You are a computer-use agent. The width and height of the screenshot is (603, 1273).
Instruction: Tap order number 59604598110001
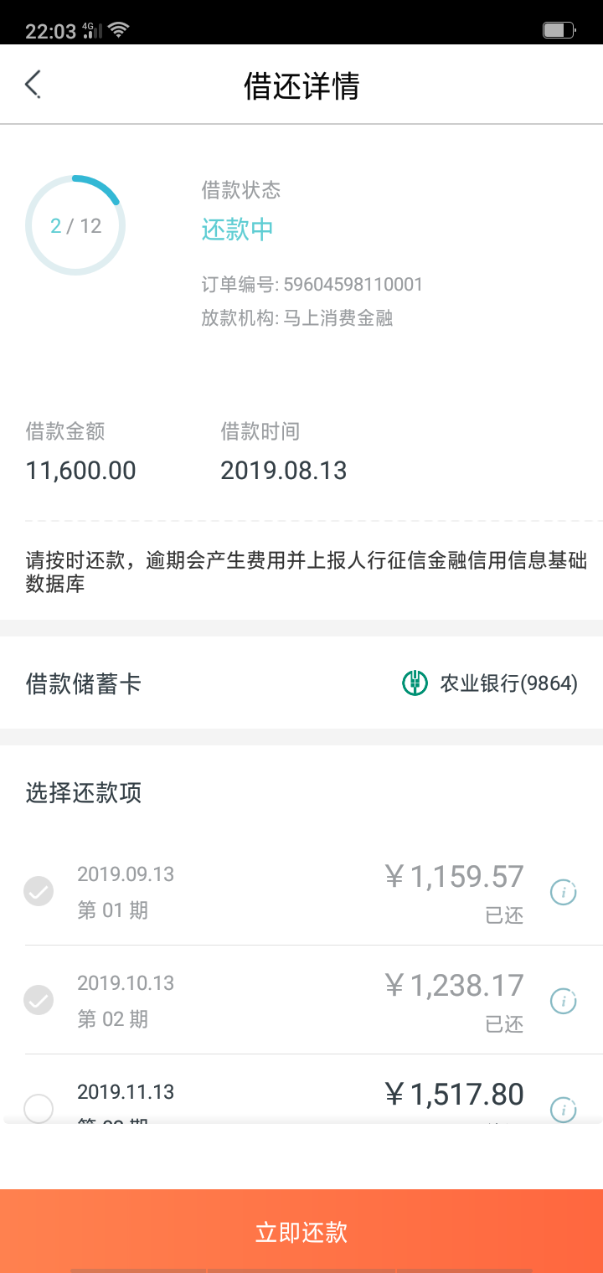pyautogui.click(x=353, y=285)
